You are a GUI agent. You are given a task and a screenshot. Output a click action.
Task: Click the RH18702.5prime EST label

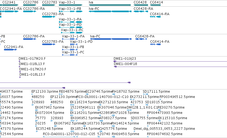[126, 92]
